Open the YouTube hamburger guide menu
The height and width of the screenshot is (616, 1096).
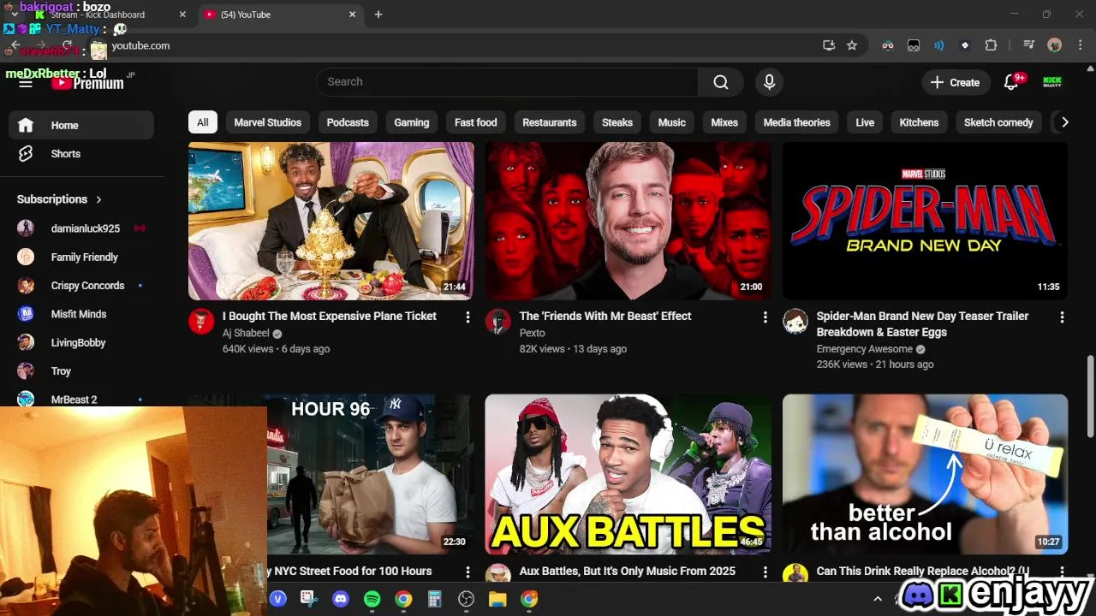coord(26,82)
